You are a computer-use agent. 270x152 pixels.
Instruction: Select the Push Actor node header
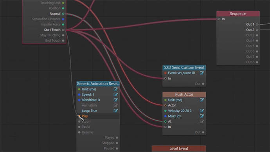[x=184, y=94]
